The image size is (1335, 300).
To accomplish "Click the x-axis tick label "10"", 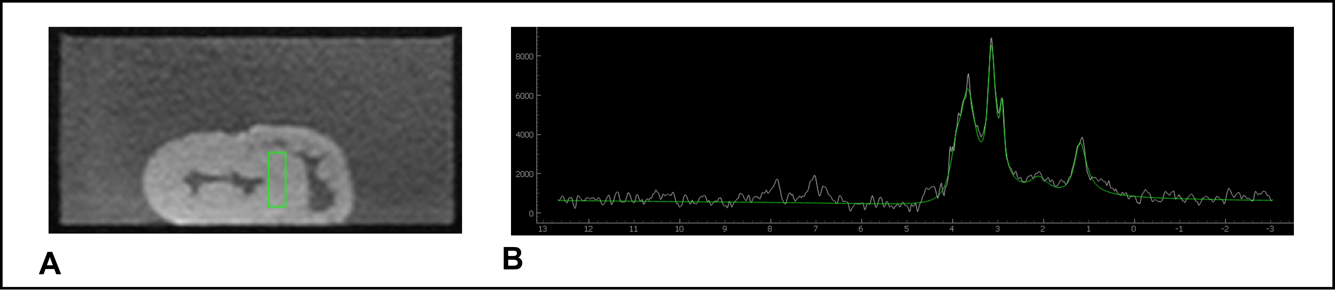I will point(679,229).
